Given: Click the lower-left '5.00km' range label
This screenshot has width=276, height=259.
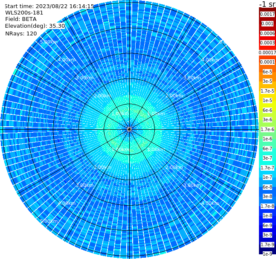Looking at the screenshot, I should (49, 221).
